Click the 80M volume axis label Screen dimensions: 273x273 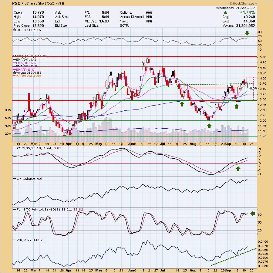pyautogui.click(x=8, y=110)
